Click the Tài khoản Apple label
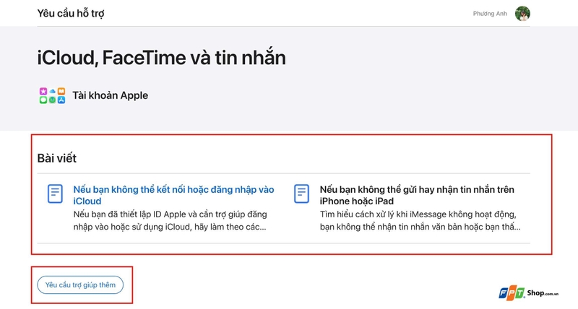This screenshot has height=309, width=578. tap(111, 95)
